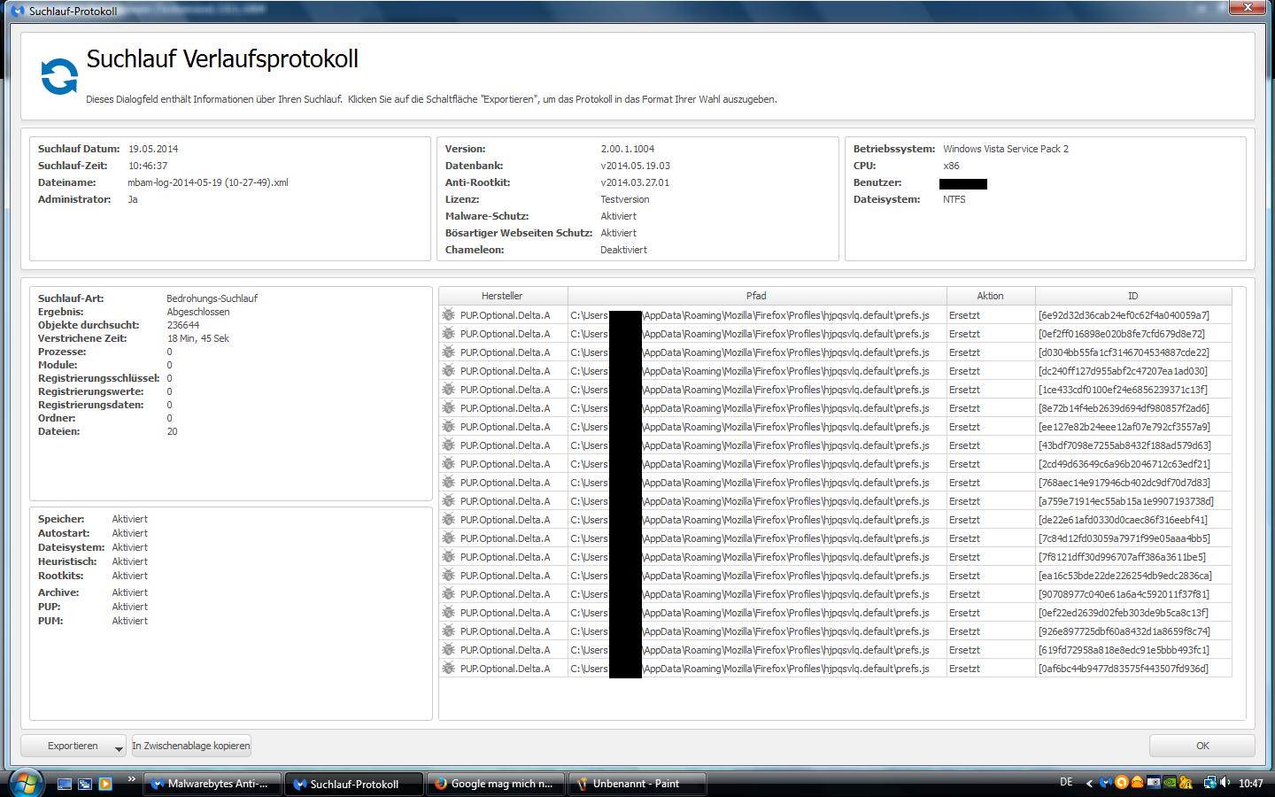Launch media player from quick launch
Screen dimensions: 1275x797
[105, 784]
